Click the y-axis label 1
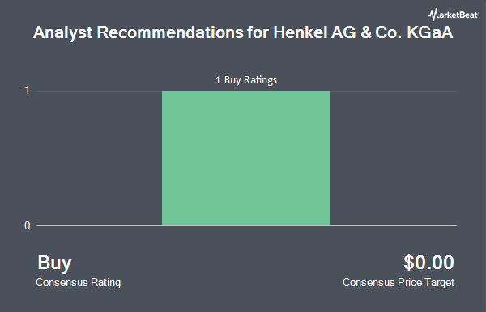The width and height of the screenshot is (486, 312). [x=28, y=91]
